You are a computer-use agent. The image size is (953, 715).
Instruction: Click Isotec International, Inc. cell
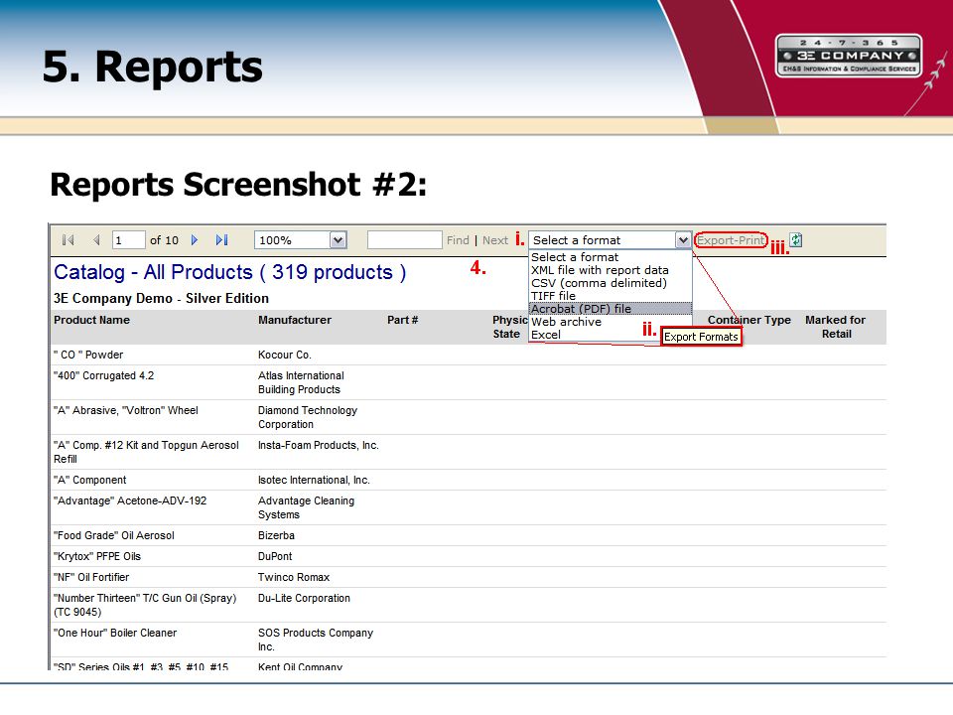[x=314, y=480]
